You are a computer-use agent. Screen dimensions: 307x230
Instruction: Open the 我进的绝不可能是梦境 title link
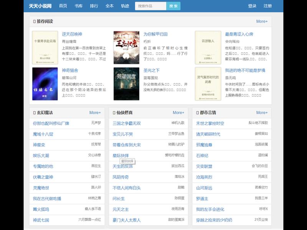pos(245,71)
